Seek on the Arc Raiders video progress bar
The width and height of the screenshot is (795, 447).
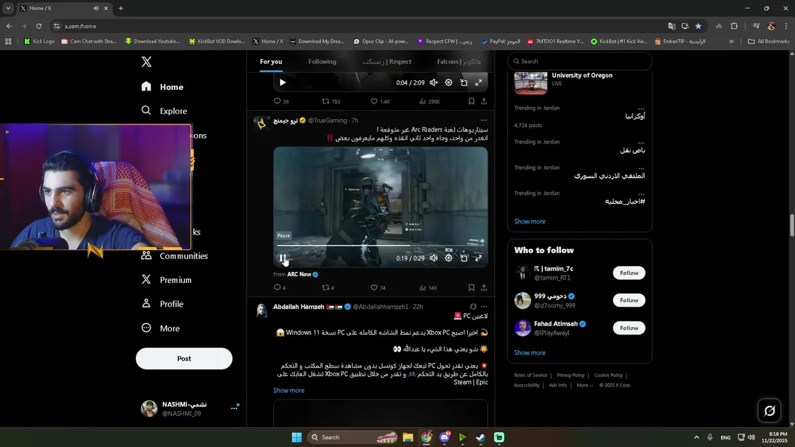[x=380, y=246]
